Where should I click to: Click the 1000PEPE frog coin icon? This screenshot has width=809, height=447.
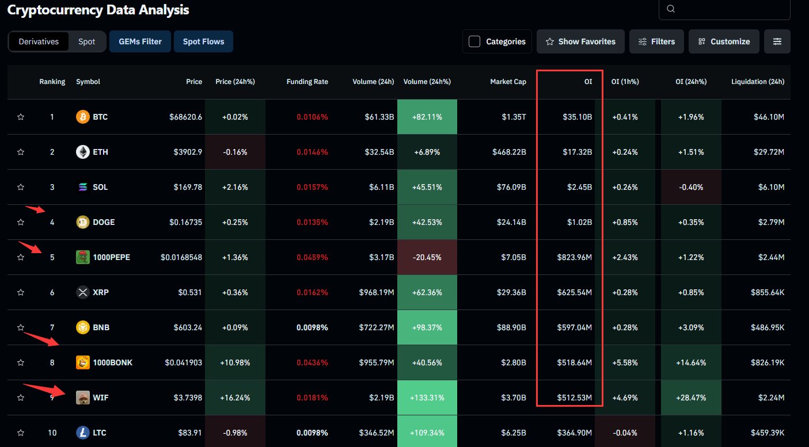click(x=82, y=257)
